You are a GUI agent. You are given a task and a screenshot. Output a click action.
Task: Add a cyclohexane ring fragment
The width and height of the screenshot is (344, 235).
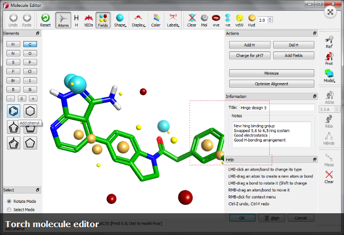pyautogui.click(x=30, y=111)
